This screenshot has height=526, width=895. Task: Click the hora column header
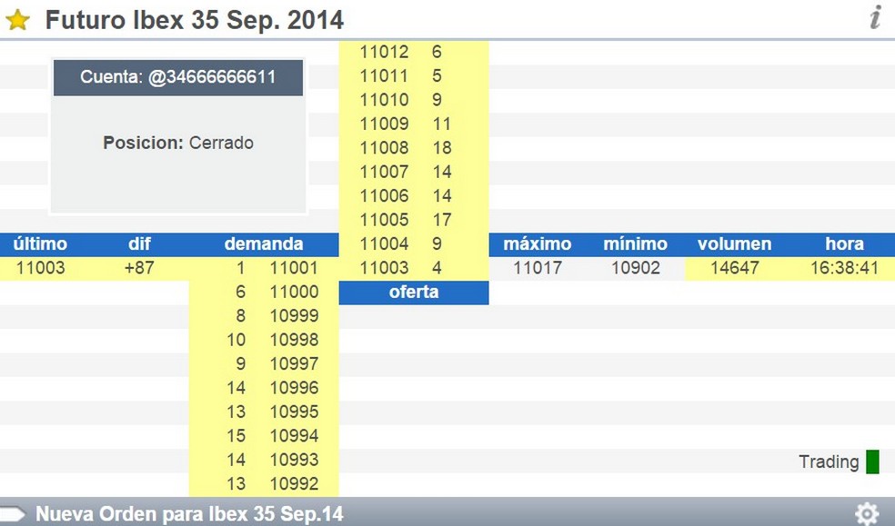click(844, 244)
